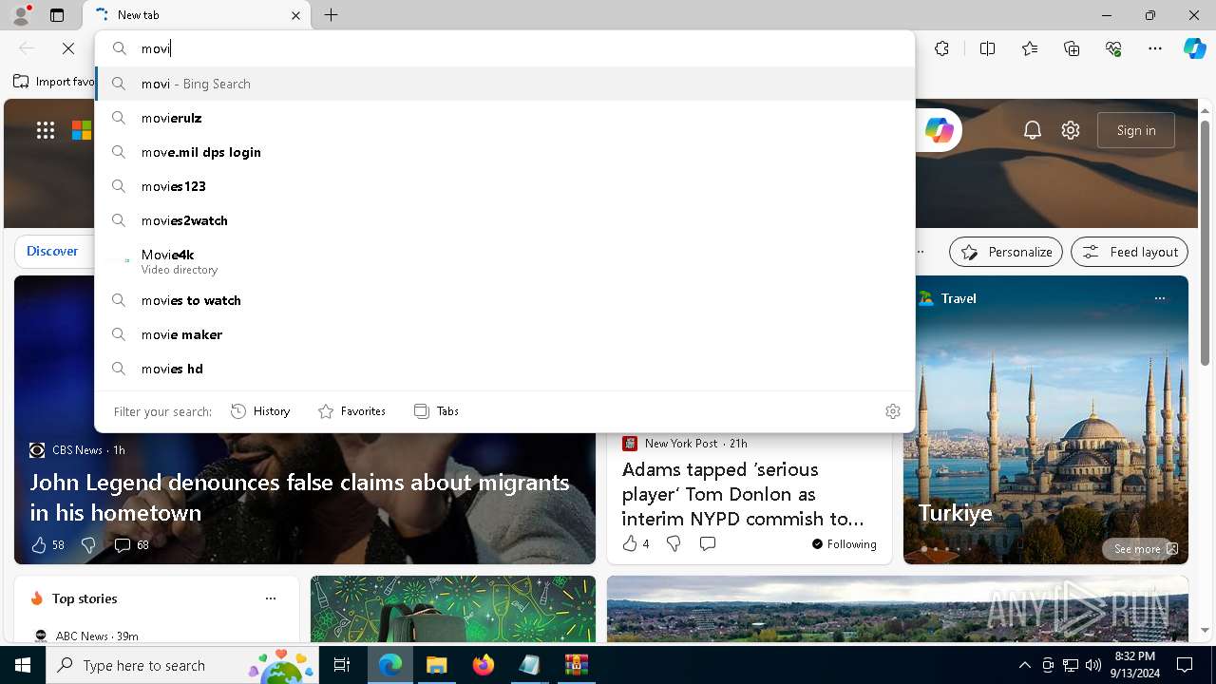Open Task View on taskbar
Image resolution: width=1216 pixels, height=684 pixels.
pyautogui.click(x=342, y=665)
